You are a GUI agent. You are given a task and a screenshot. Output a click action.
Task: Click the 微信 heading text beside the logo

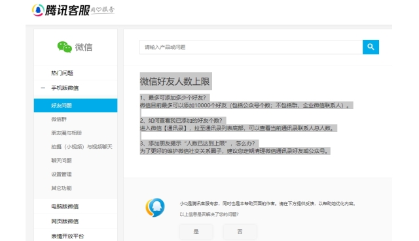(x=84, y=47)
